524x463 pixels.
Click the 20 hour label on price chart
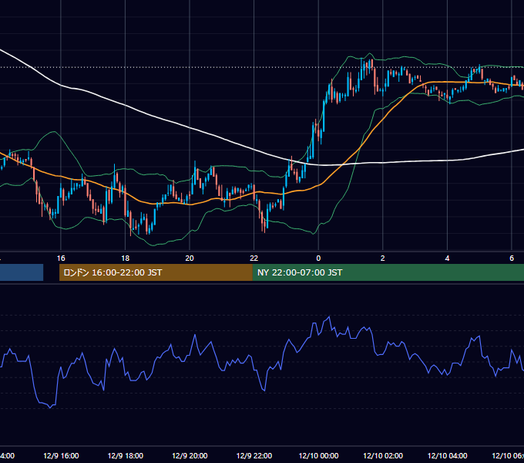click(190, 259)
